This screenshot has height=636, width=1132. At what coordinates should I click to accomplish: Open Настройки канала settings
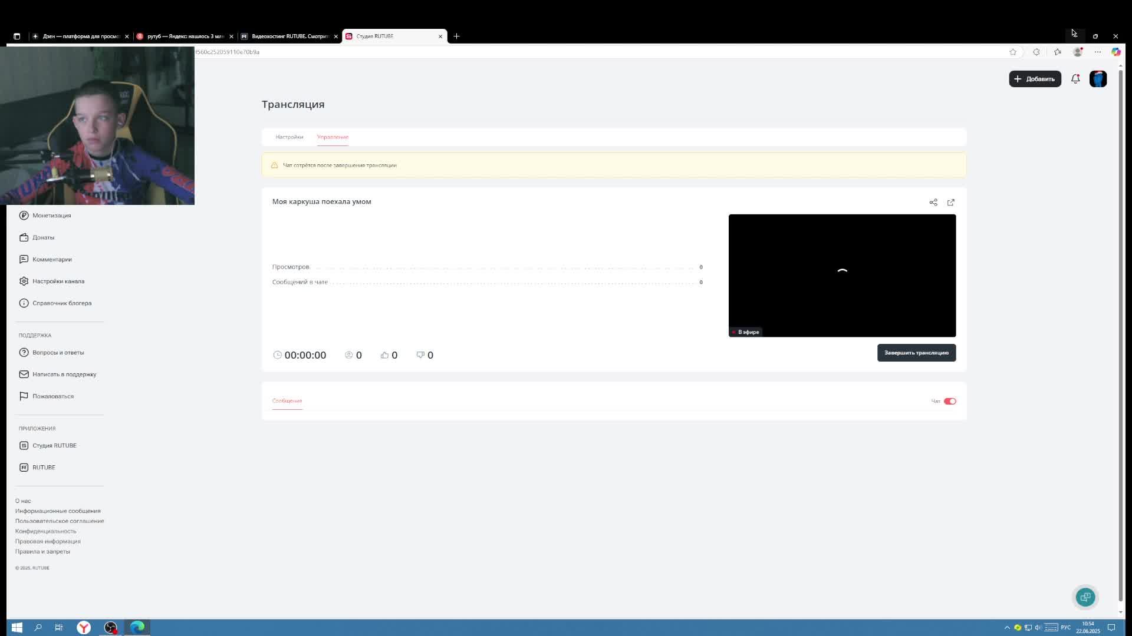[58, 281]
